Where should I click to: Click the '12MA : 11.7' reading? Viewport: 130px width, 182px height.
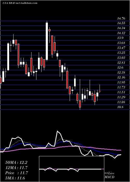click(x=16, y=168)
